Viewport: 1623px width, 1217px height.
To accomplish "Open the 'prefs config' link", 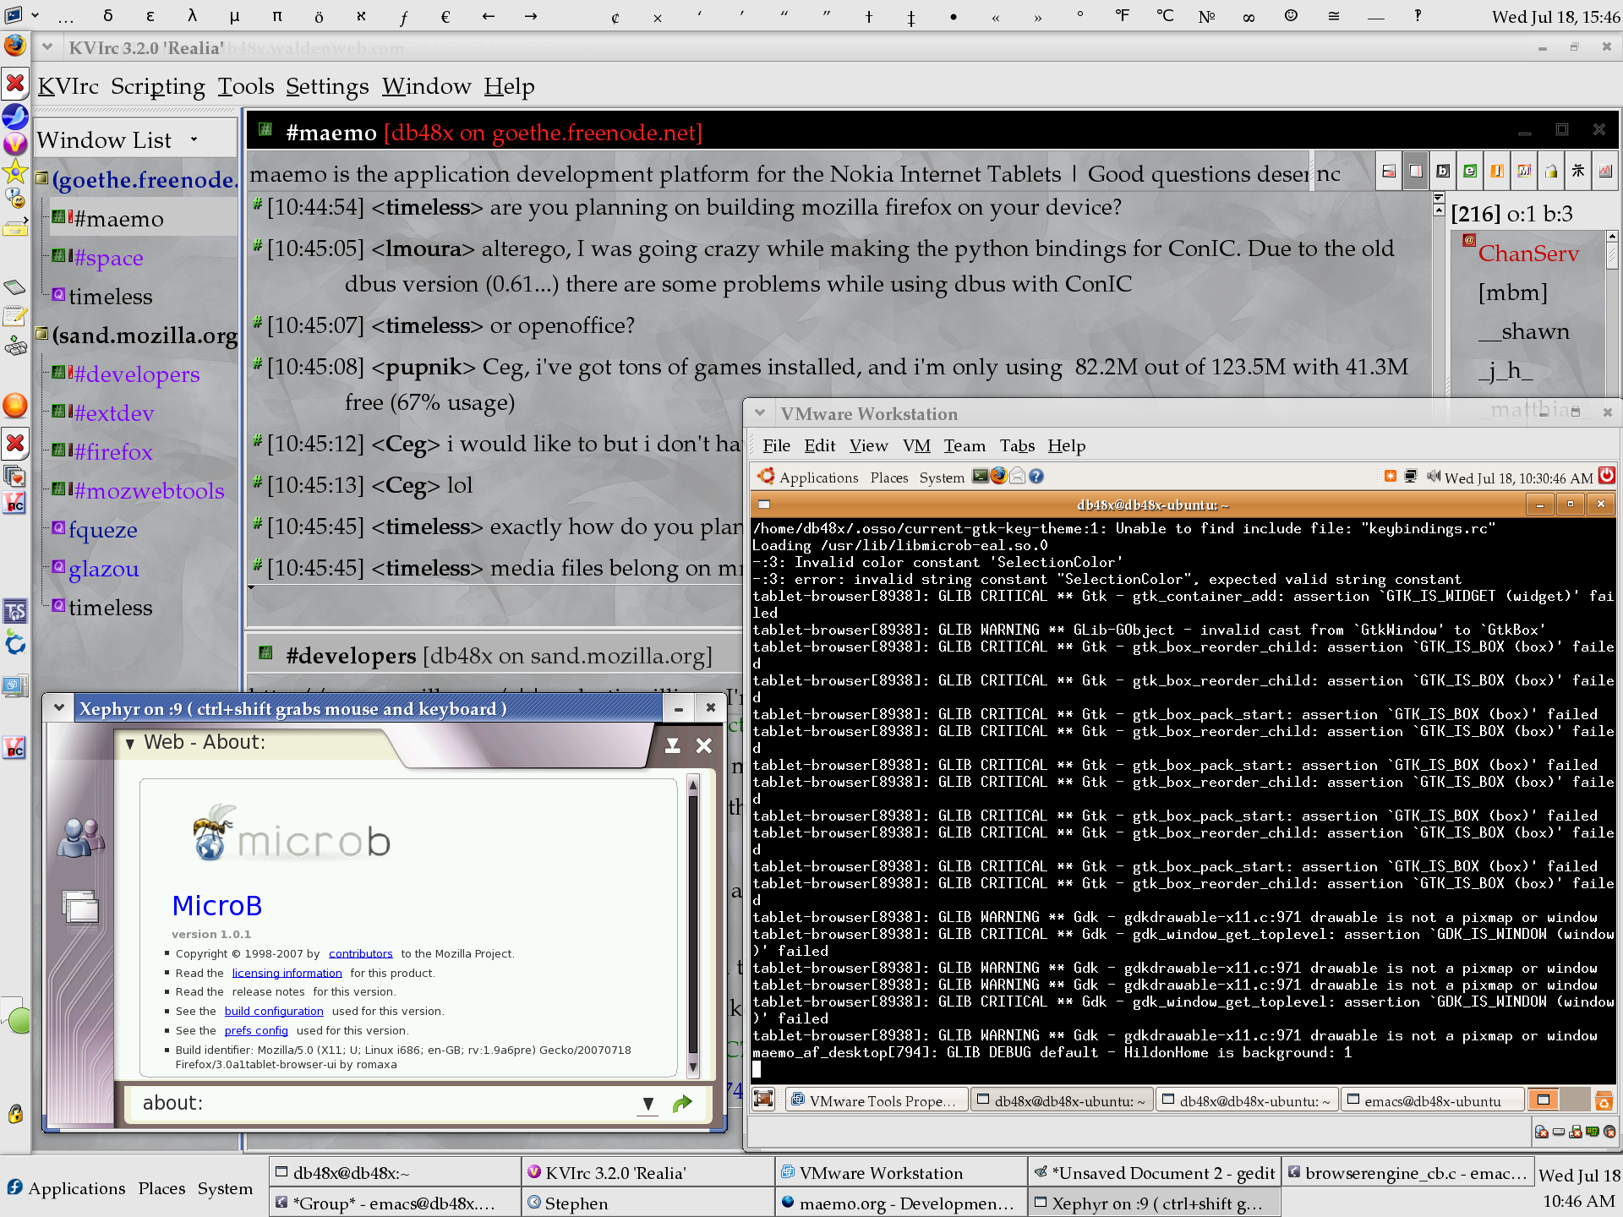I will 256,1030.
